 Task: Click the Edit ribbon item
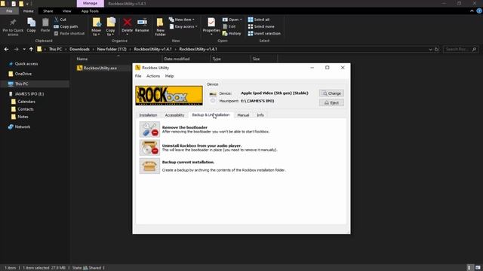[229, 26]
